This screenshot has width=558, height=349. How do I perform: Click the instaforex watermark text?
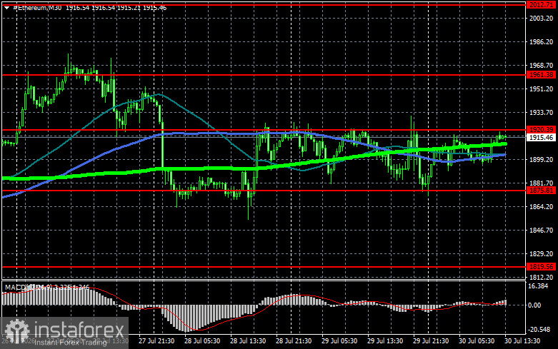79,330
